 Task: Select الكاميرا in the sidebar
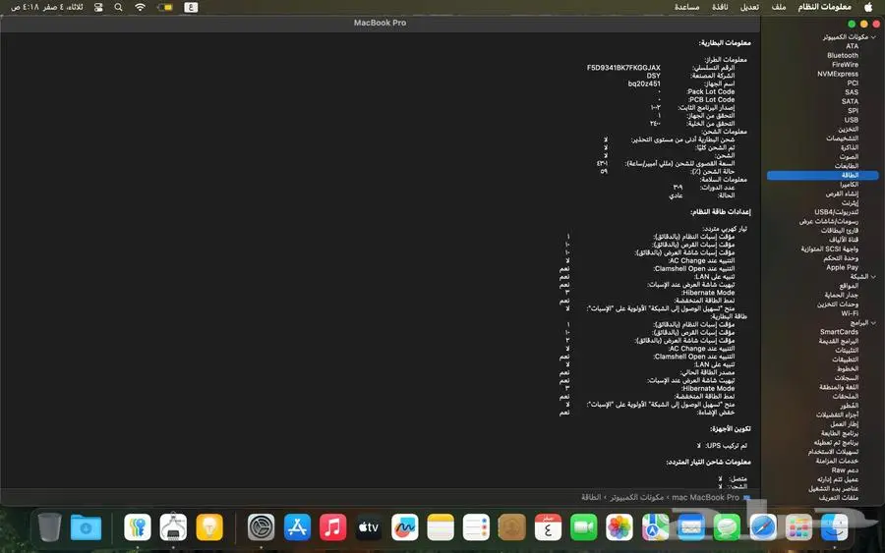click(849, 185)
